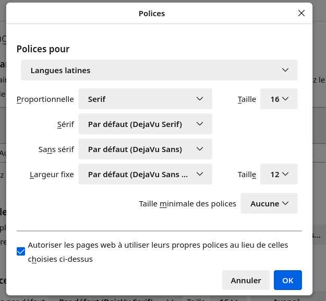This screenshot has width=326, height=301.
Task: Open the Proportionnelle Serif dropdown
Action: click(x=145, y=99)
